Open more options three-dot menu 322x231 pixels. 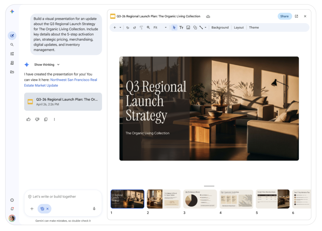tap(54, 119)
